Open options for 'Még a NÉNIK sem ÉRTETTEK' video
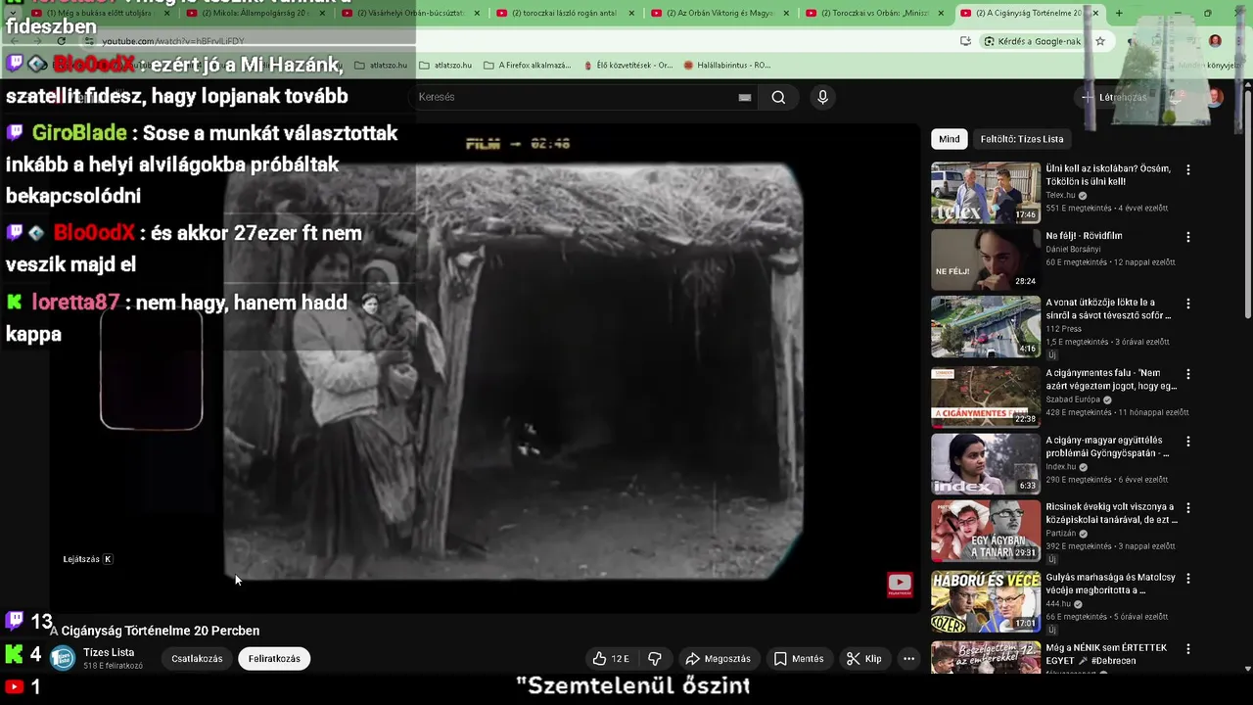Viewport: 1253px width, 705px height. click(x=1188, y=648)
